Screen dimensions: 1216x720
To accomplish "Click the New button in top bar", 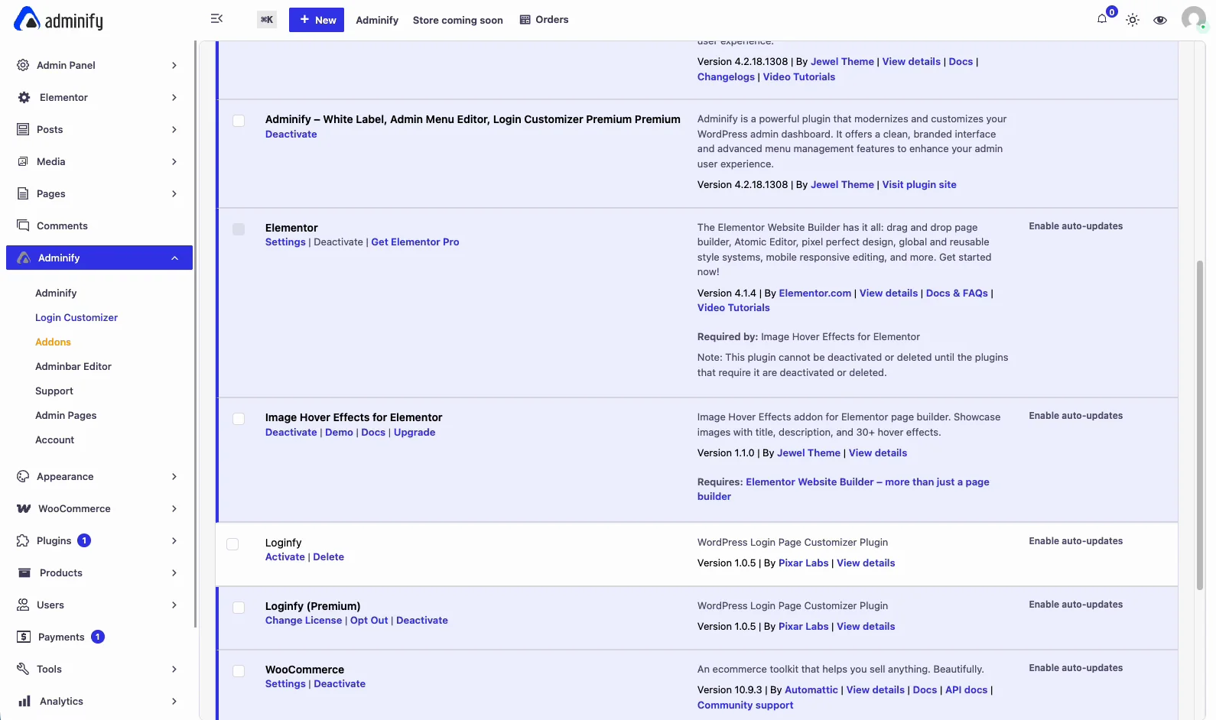I will (x=317, y=20).
